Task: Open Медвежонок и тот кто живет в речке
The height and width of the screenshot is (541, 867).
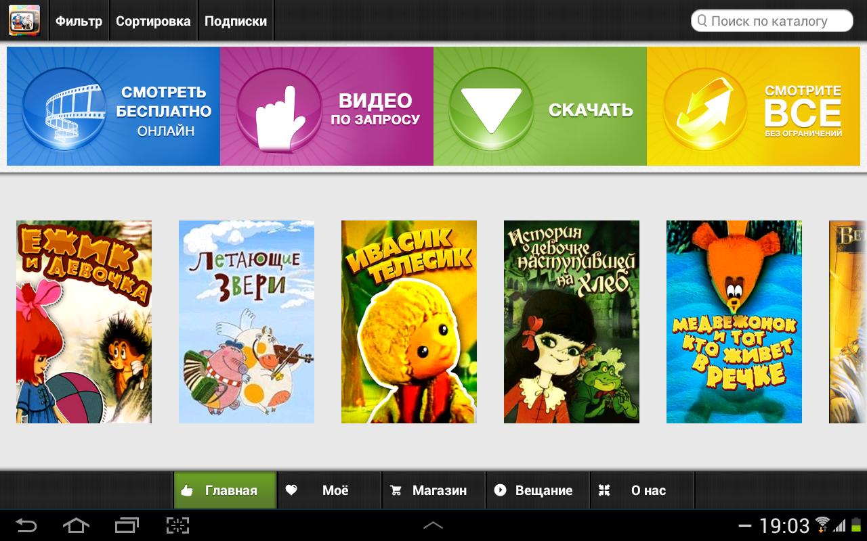Action: (x=734, y=322)
